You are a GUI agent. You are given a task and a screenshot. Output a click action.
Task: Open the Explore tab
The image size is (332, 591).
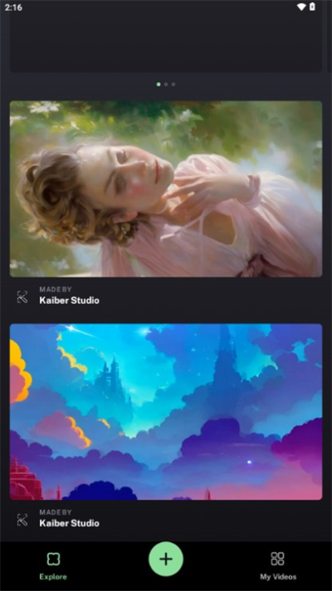(x=53, y=566)
